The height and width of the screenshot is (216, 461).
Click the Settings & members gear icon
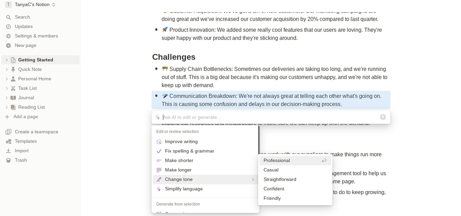click(x=8, y=36)
